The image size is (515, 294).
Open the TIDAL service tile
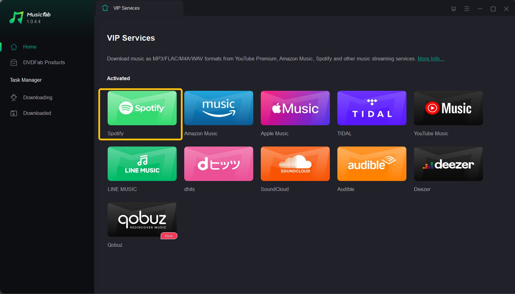(372, 108)
